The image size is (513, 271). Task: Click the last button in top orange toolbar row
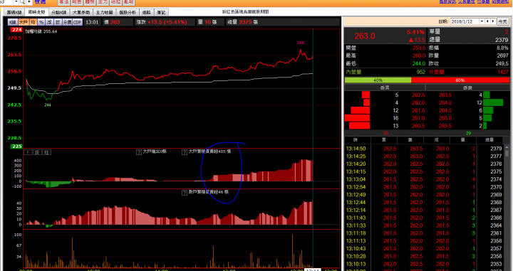coord(129,2)
